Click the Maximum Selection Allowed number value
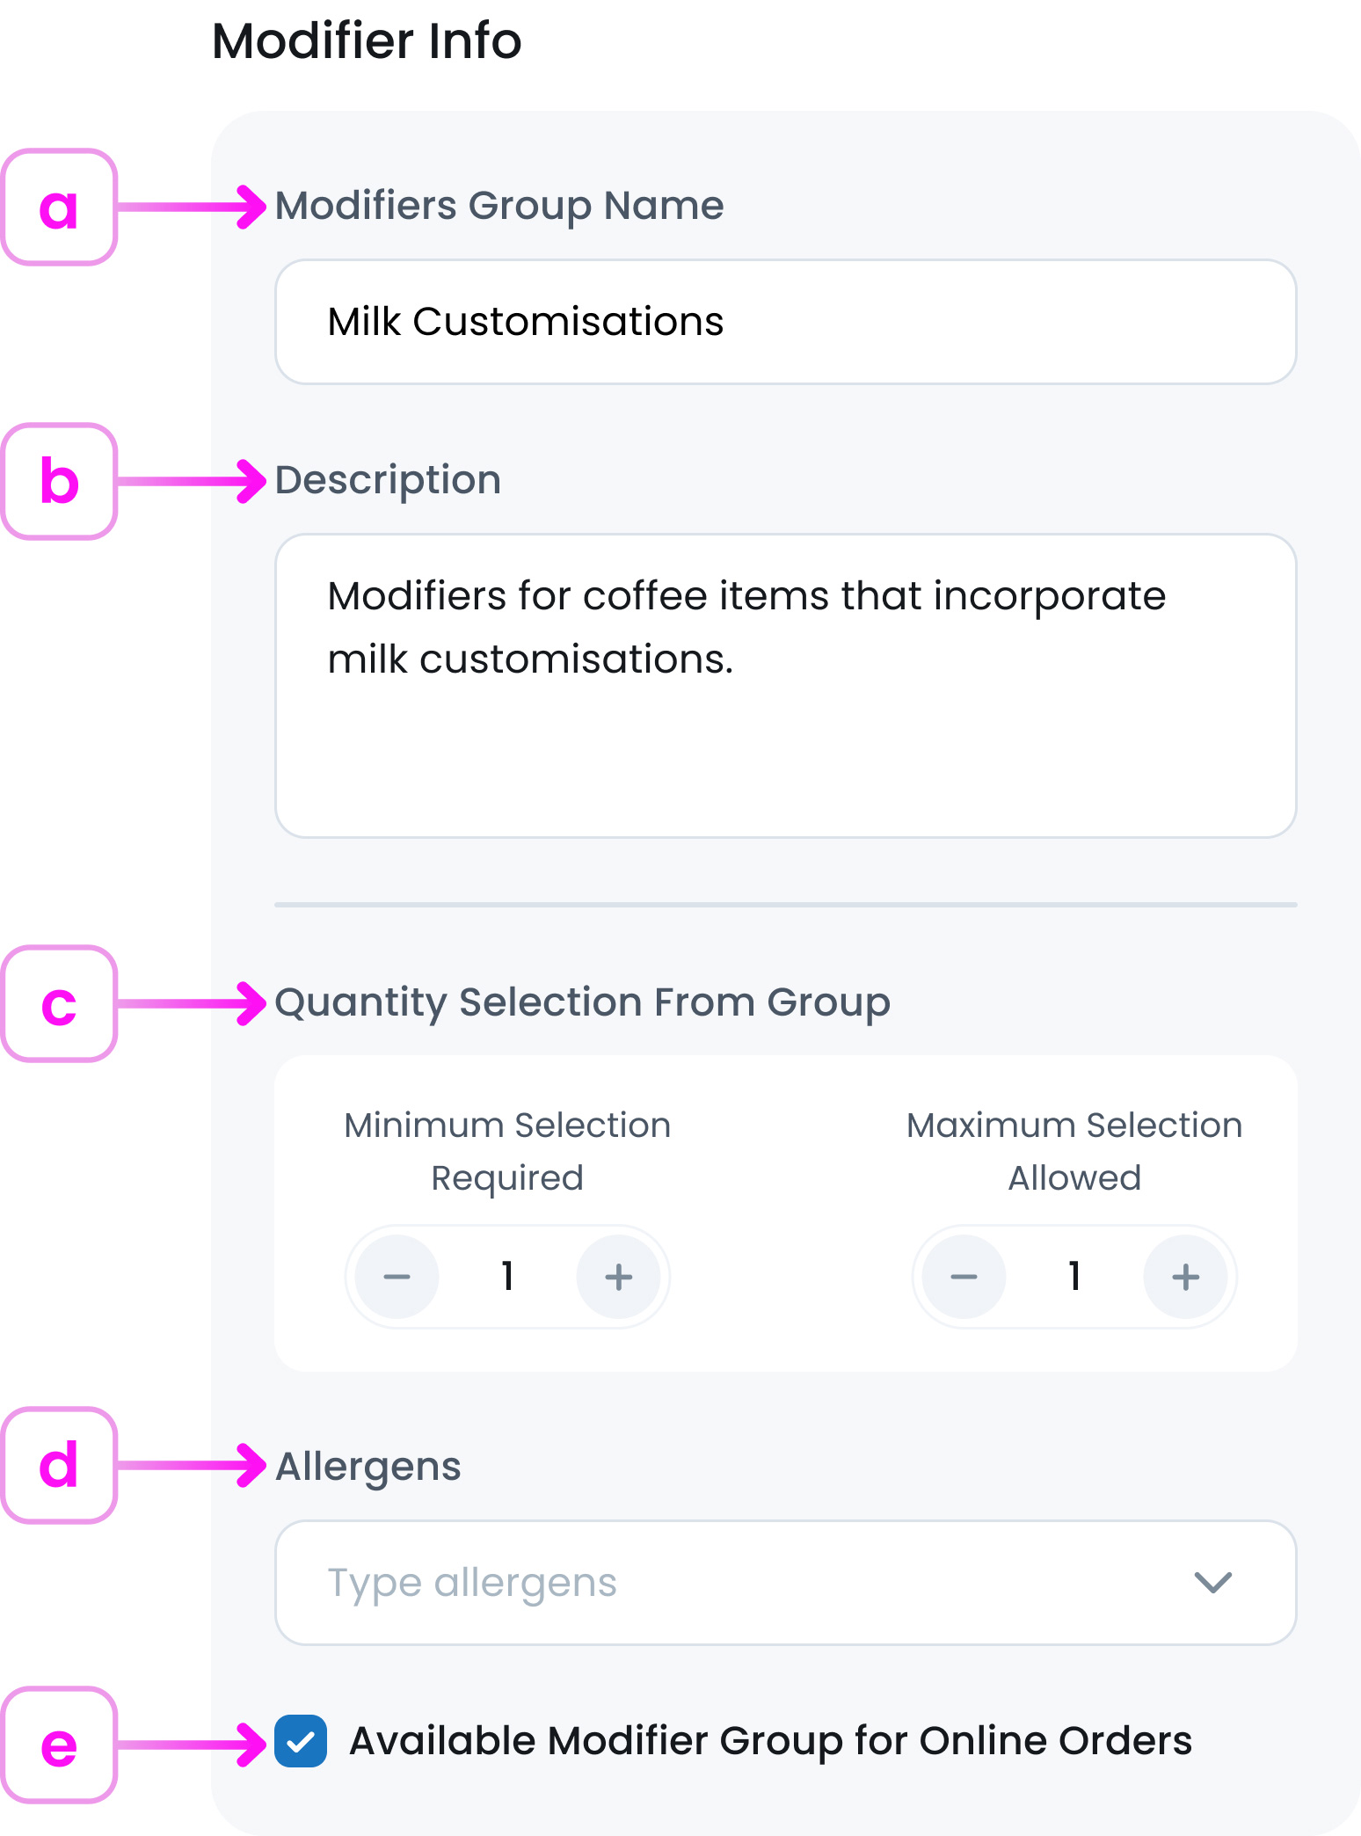This screenshot has width=1361, height=1836. (1074, 1277)
